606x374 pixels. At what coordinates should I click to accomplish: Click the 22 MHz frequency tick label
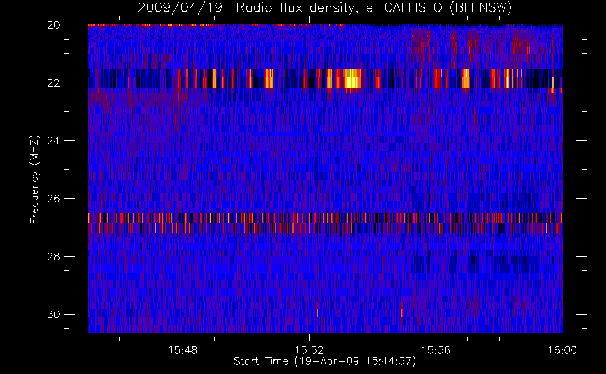click(54, 83)
